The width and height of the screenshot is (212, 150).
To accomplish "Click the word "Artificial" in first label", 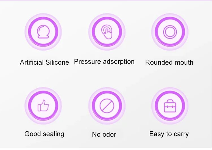I will click(32, 62).
